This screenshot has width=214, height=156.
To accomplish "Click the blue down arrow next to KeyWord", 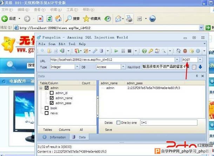I will [x=200, y=67].
